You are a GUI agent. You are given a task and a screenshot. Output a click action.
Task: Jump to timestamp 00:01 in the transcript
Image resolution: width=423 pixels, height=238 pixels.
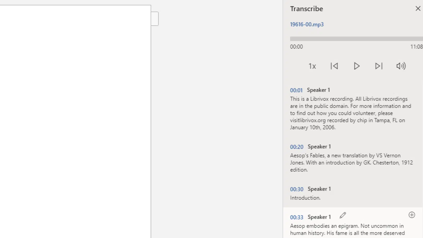296,90
